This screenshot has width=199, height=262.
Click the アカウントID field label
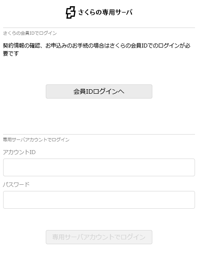[x=19, y=152]
